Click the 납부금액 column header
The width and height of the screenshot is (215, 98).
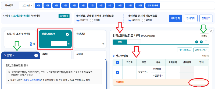[x=187, y=62]
